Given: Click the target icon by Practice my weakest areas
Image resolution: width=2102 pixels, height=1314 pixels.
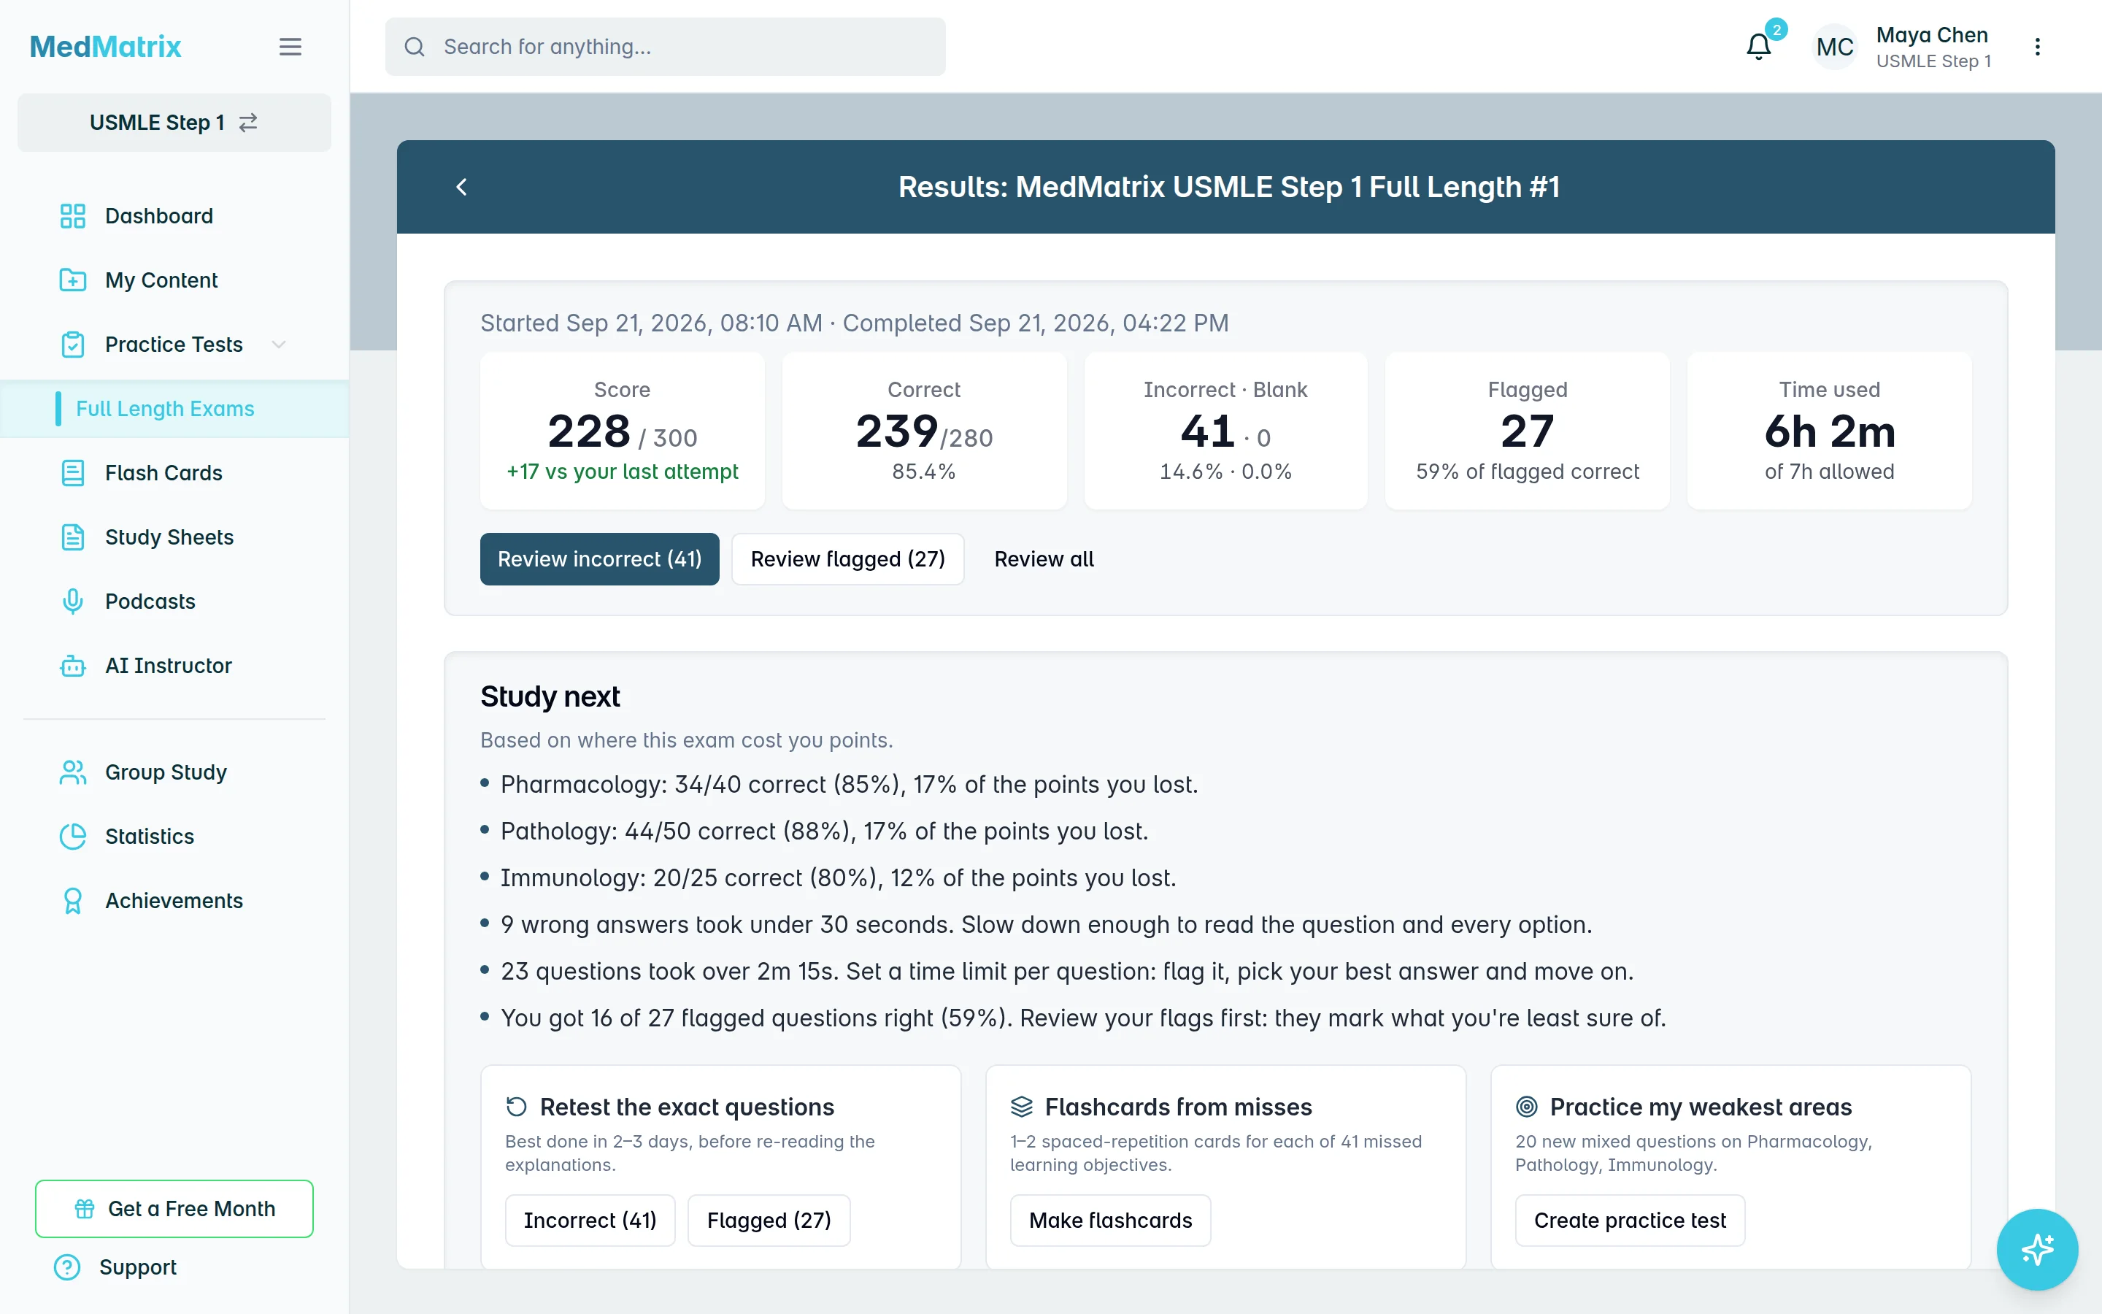Looking at the screenshot, I should (x=1526, y=1106).
